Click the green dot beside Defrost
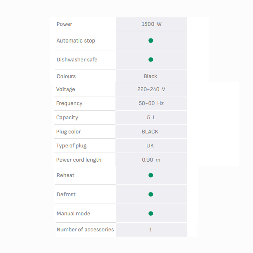Screen dimensions: 253x253 tap(151, 194)
